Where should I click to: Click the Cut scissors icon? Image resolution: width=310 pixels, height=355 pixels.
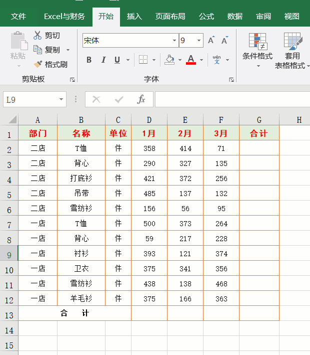pos(37,35)
